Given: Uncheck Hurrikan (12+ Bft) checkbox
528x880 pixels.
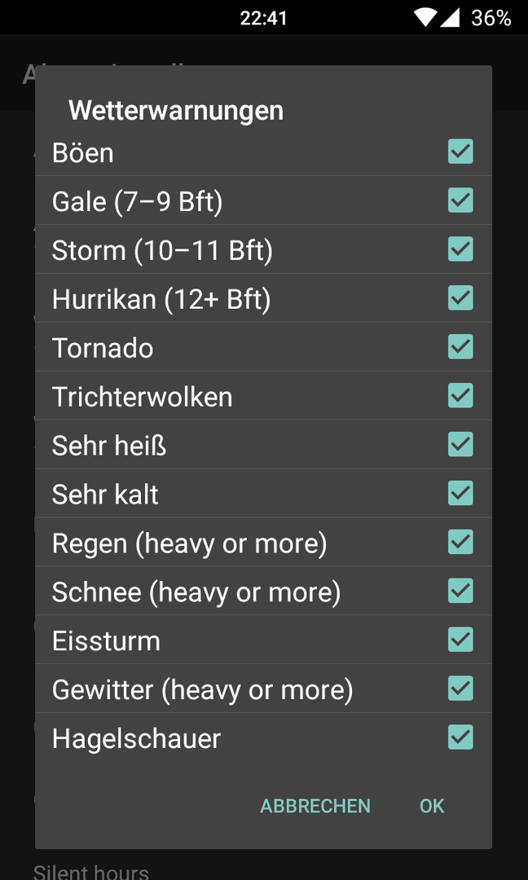Looking at the screenshot, I should (460, 298).
